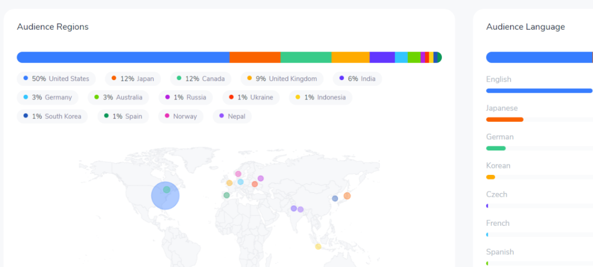Click the purple India segment in the regions bar
The width and height of the screenshot is (593, 267).
pos(382,58)
